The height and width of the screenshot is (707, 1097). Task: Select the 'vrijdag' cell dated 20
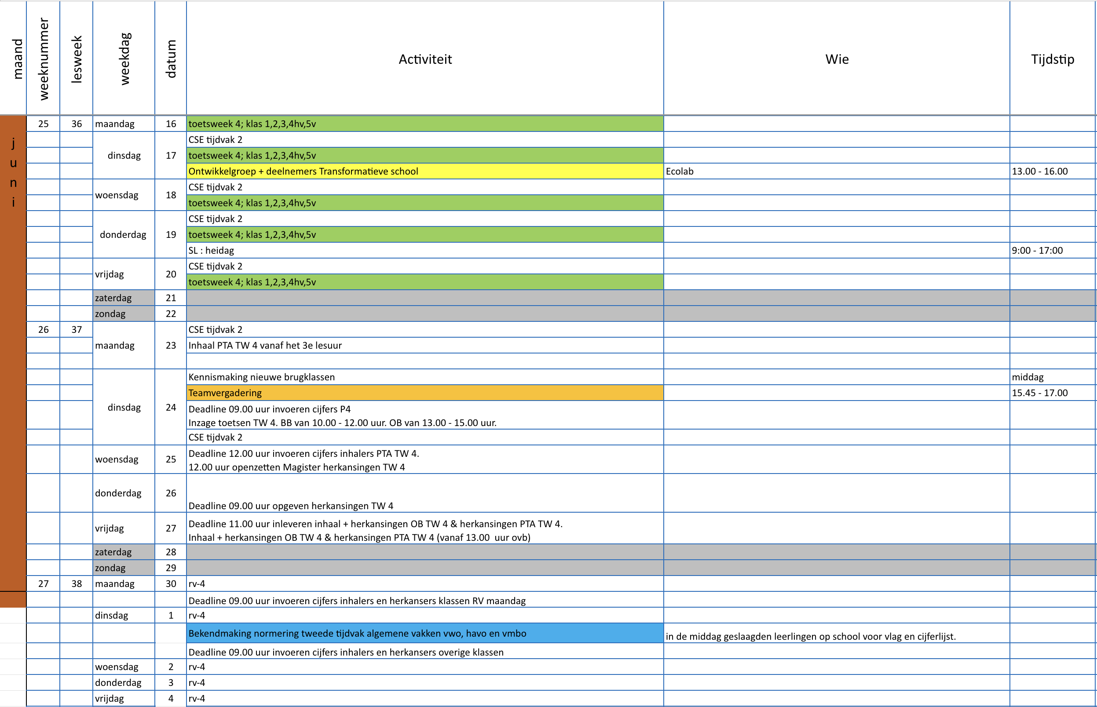tap(124, 274)
